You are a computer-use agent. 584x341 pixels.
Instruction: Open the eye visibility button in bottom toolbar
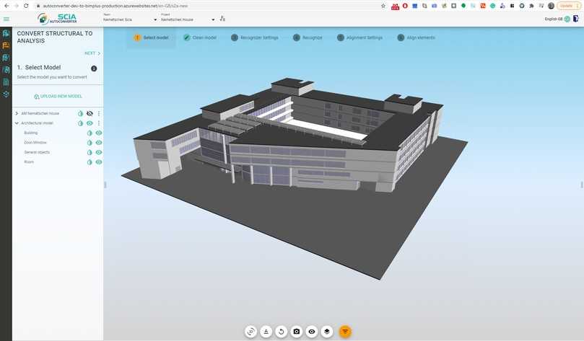312,332
